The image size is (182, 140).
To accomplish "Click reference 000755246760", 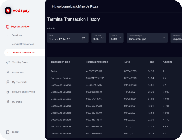I will 94,113.
